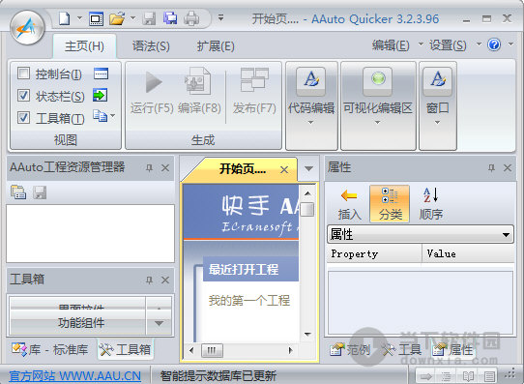The height and width of the screenshot is (384, 524).
Task: Expand the new file dropdown arrow
Action: tap(79, 17)
